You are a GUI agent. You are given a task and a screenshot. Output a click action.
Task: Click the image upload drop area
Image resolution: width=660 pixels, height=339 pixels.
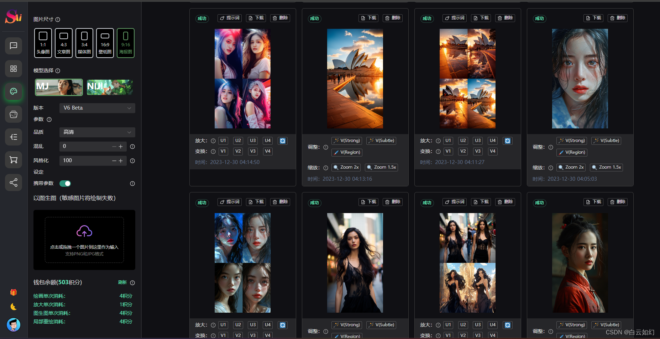point(84,240)
